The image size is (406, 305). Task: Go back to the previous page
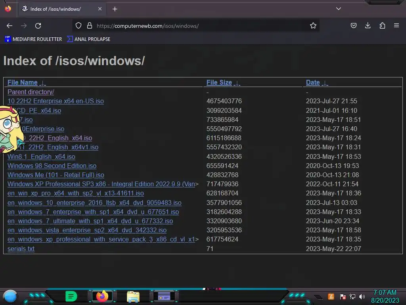click(10, 26)
